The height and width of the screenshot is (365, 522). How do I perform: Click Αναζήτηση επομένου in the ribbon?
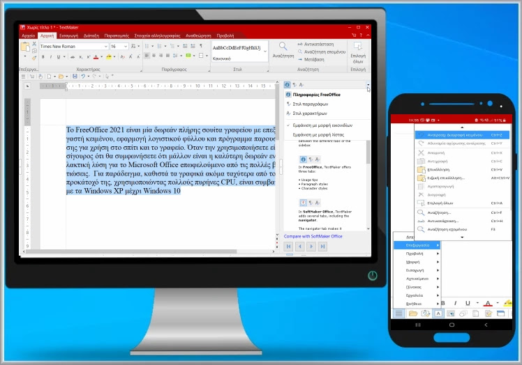(x=321, y=52)
